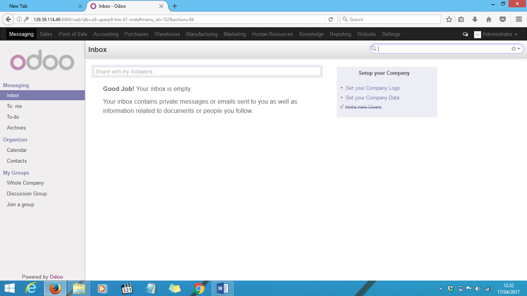Expand advanced search options arrow
The height and width of the screenshot is (296, 527).
coord(519,49)
